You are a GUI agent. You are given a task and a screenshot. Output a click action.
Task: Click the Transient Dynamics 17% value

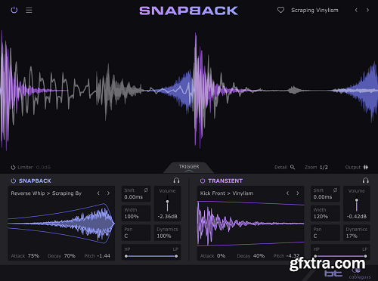352,236
